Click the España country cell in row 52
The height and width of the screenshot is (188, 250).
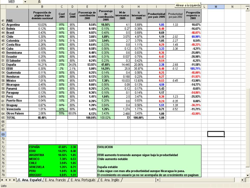pos(17,64)
